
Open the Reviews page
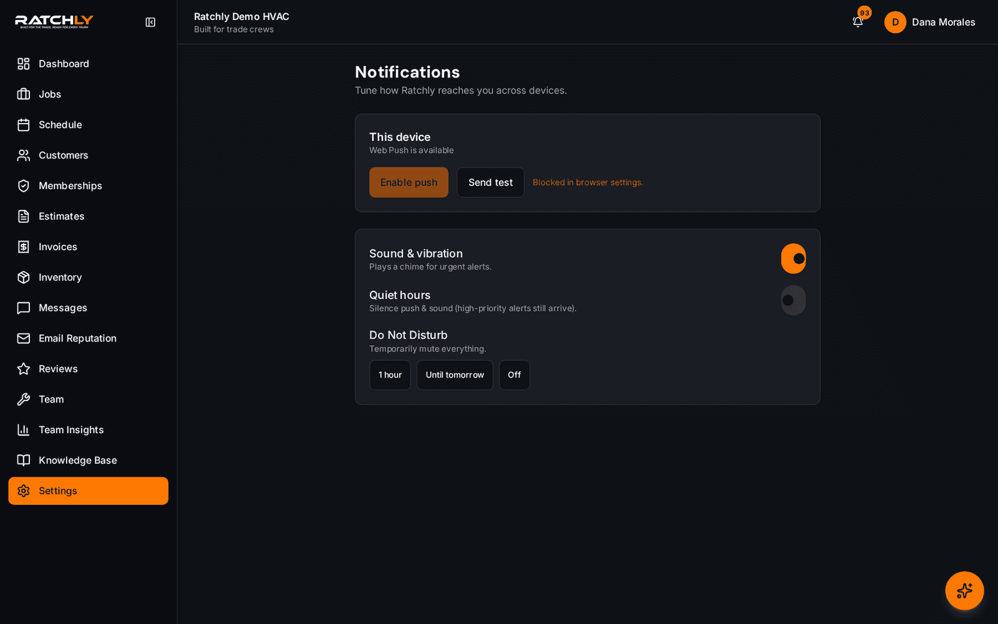pos(88,369)
